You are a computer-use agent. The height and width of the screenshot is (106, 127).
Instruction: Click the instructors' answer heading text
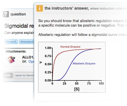coord(67,8)
